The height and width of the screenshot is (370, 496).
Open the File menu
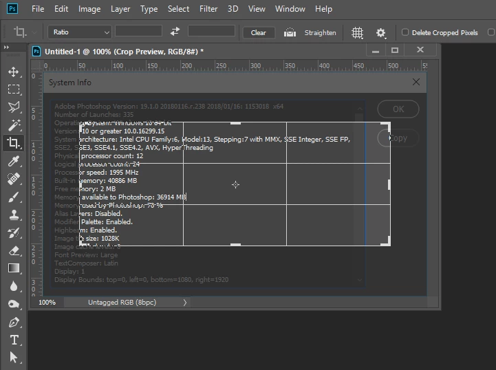[x=38, y=9]
